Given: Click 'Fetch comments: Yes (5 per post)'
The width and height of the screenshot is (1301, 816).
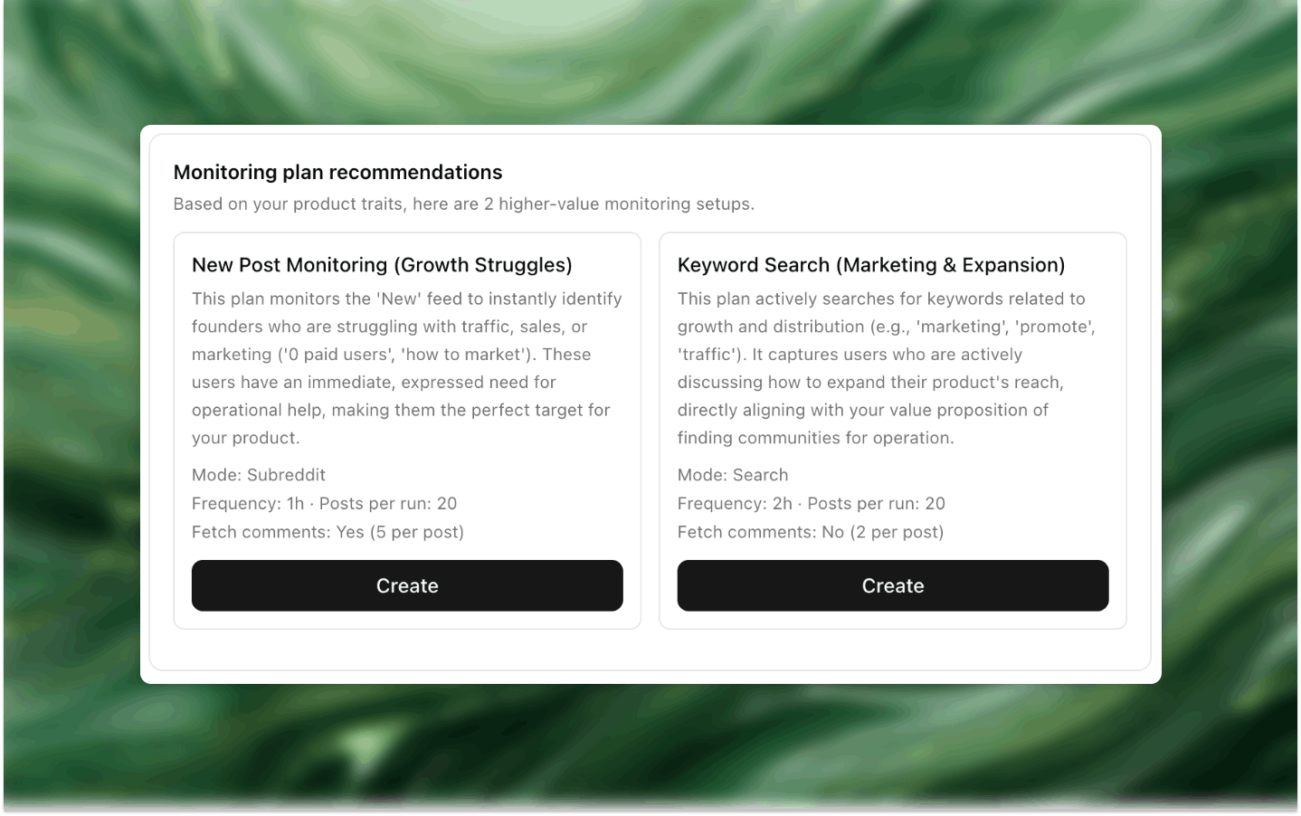Looking at the screenshot, I should 328,532.
